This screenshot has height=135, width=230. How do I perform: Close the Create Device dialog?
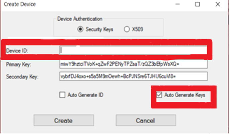218,4
